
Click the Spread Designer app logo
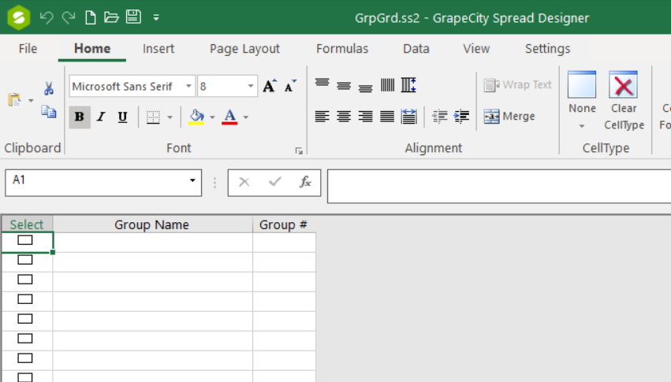click(18, 17)
